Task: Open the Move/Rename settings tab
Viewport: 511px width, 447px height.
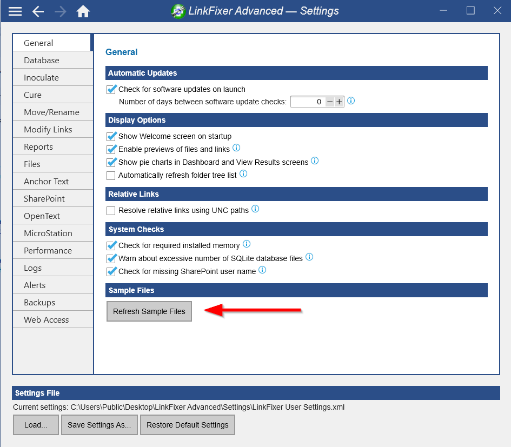Action: 53,112
